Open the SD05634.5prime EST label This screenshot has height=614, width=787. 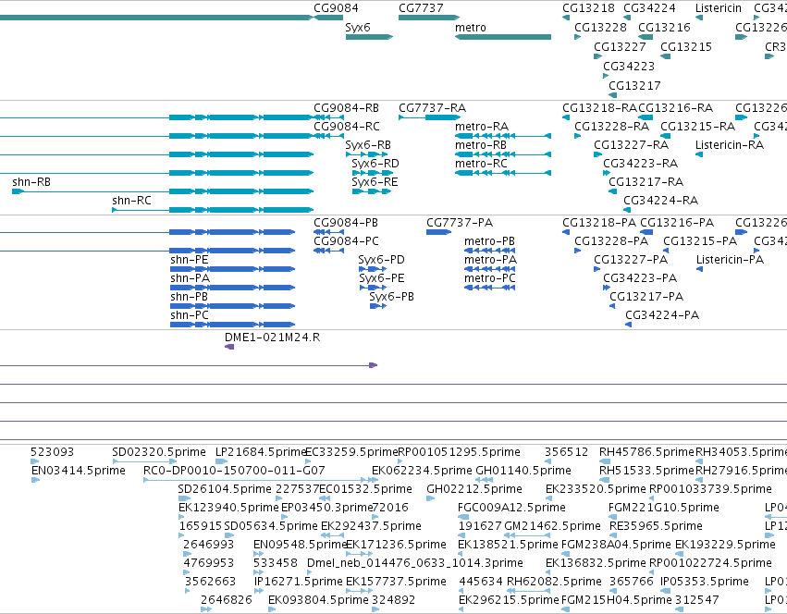point(271,527)
